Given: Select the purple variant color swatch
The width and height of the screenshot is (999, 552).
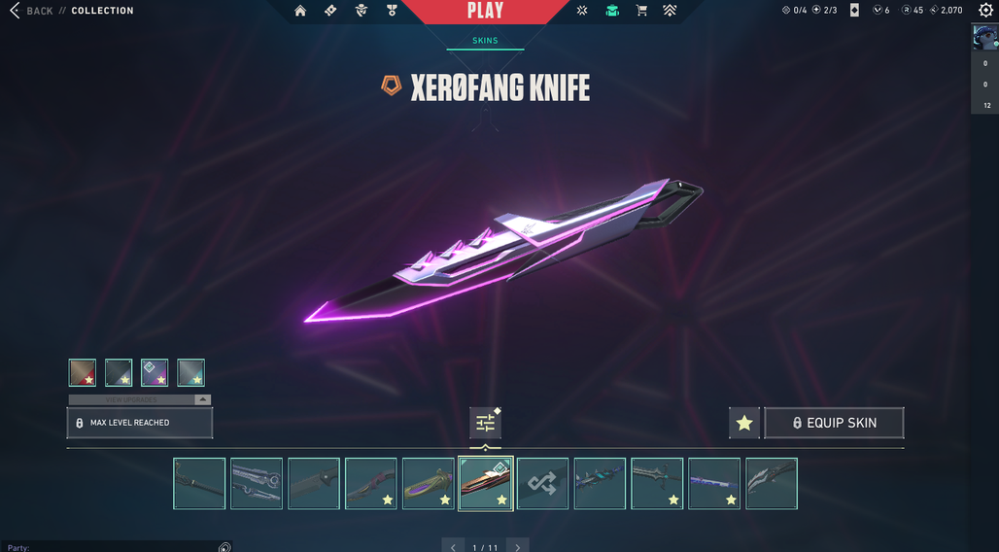Looking at the screenshot, I should pyautogui.click(x=155, y=373).
